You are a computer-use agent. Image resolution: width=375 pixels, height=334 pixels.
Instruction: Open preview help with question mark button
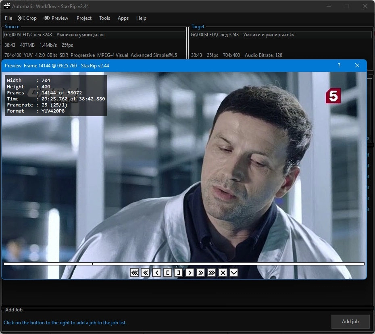point(339,65)
